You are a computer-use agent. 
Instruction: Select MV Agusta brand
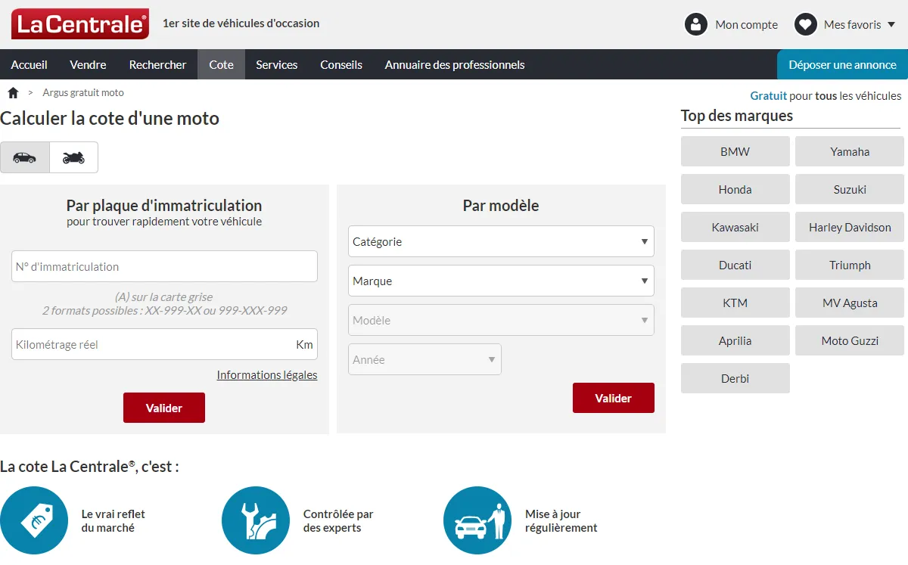(x=850, y=303)
